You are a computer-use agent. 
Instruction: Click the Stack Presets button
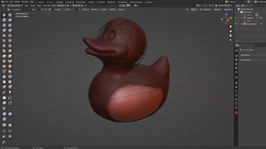coord(253,60)
